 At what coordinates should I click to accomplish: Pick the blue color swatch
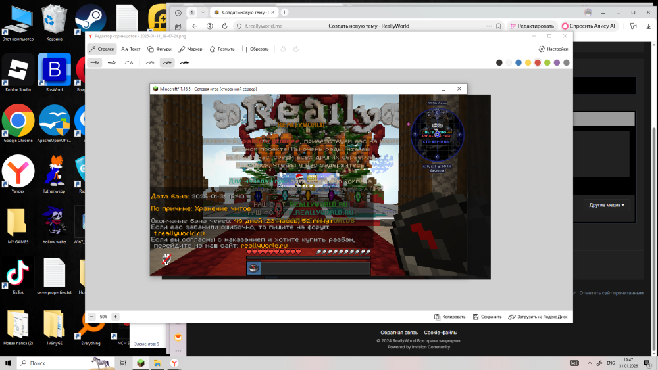(519, 63)
